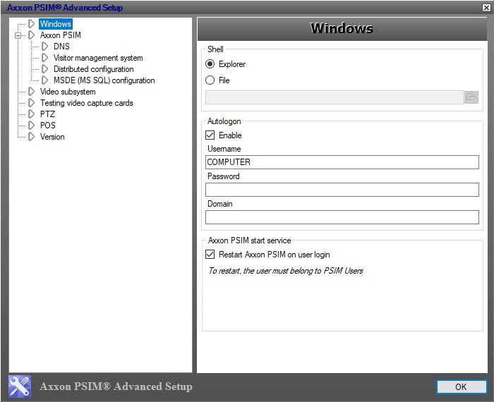Click triangle icon beside Video subsystem
The width and height of the screenshot is (494, 402).
point(32,92)
